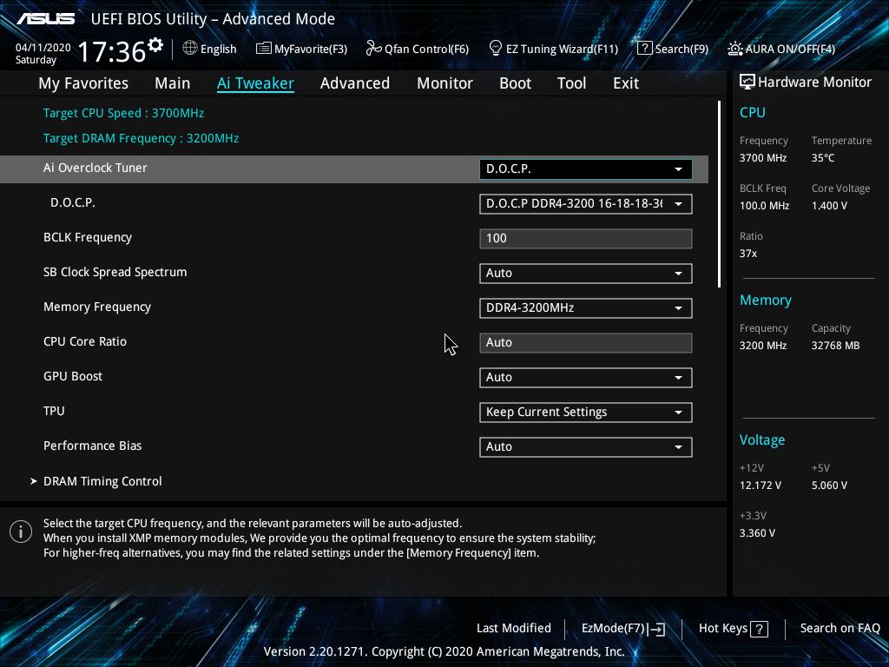Click the BCLK Freq 100.0 MHz value

764,205
